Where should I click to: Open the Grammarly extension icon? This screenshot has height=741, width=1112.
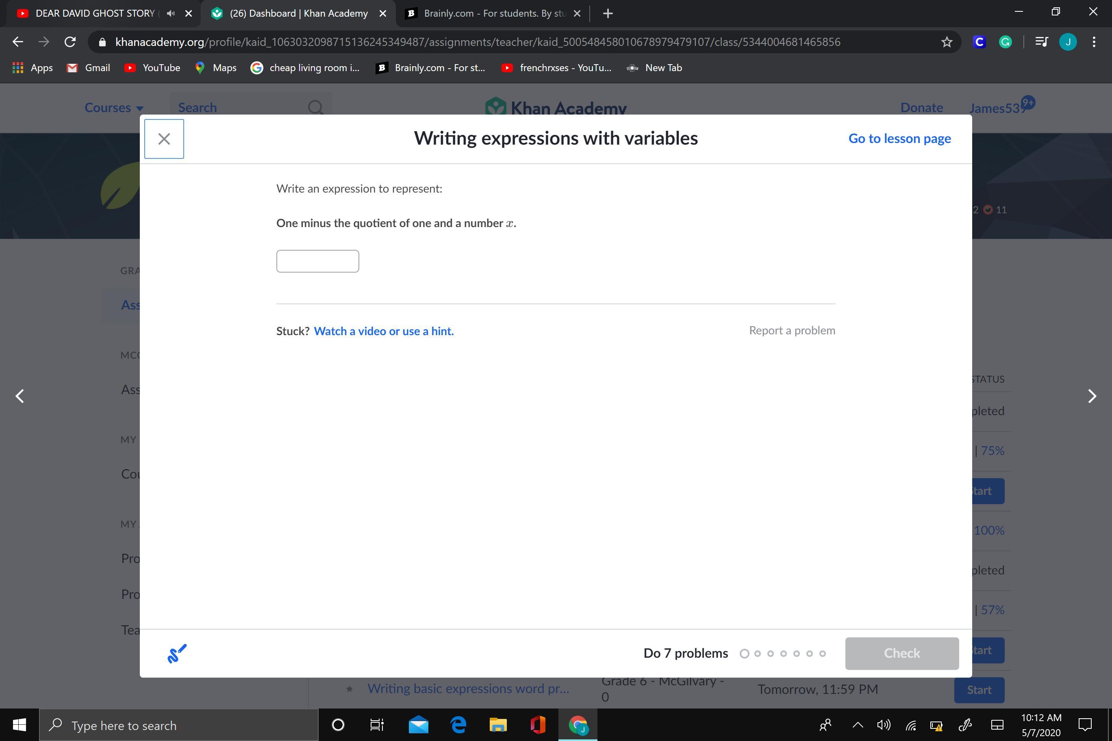(x=1005, y=42)
